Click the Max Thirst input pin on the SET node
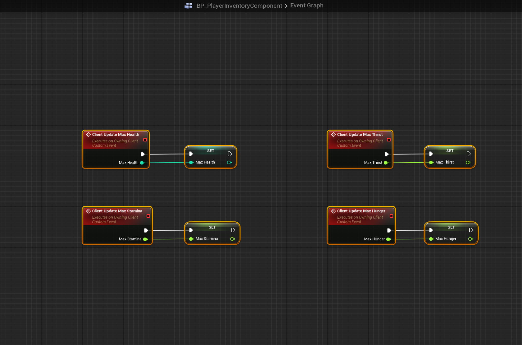The width and height of the screenshot is (522, 345). coord(431,162)
